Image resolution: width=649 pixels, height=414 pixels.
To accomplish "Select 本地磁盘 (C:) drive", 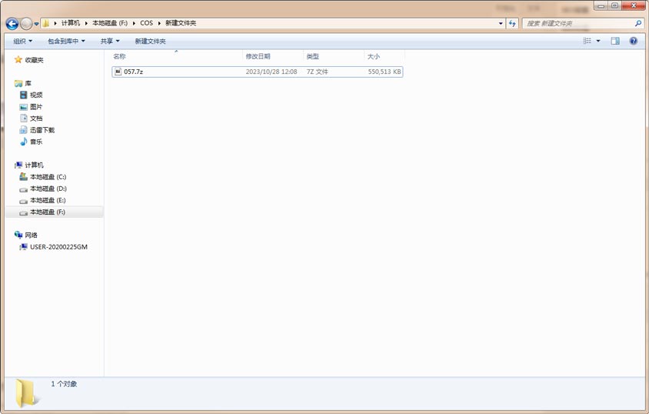I will (x=47, y=177).
